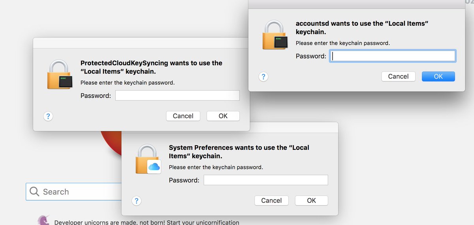The height and width of the screenshot is (225, 474).
Task: Click OK in the accountsd keychain dialog
Action: [438, 76]
